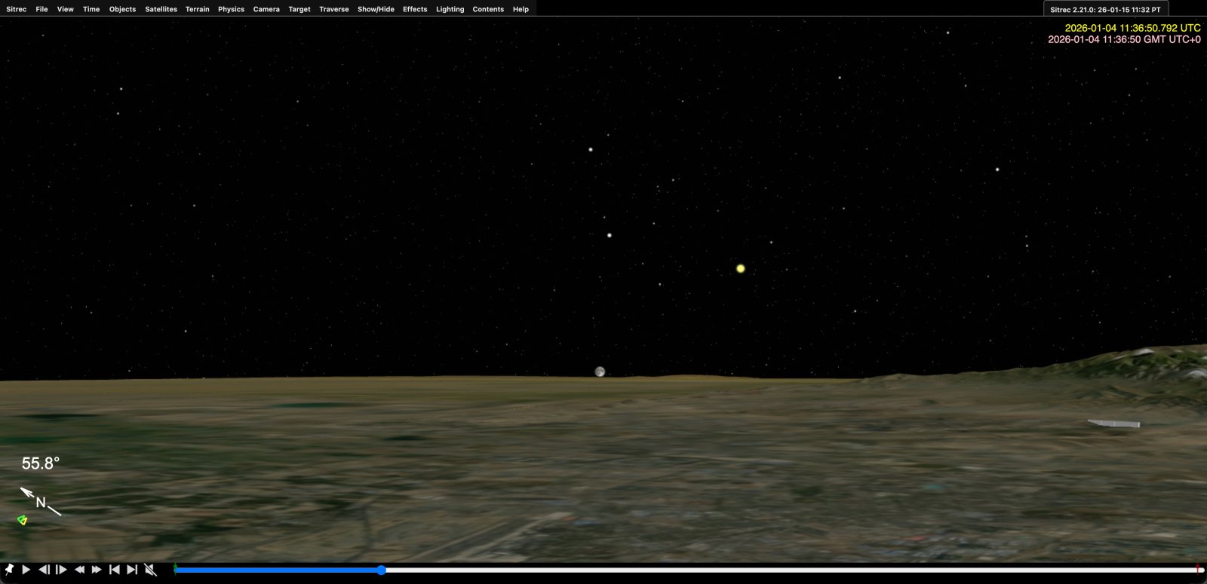Screen dimensions: 1207x584
Task: Click the rewind double-arrow icon
Action: (x=79, y=570)
